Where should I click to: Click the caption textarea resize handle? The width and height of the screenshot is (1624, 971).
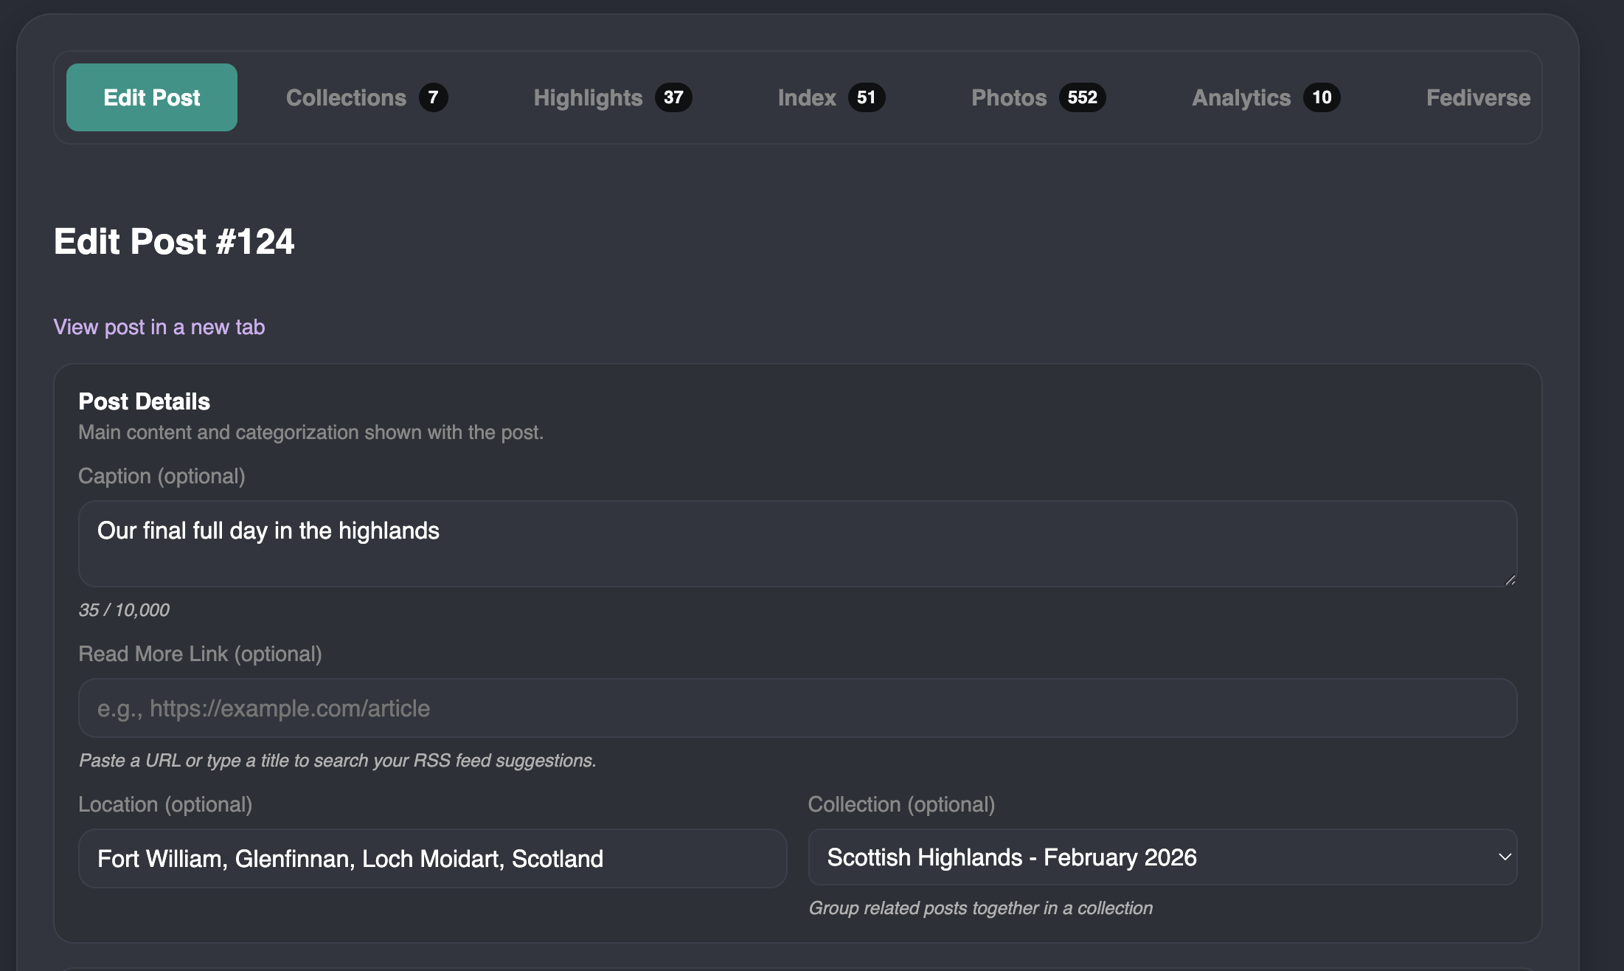[1510, 580]
